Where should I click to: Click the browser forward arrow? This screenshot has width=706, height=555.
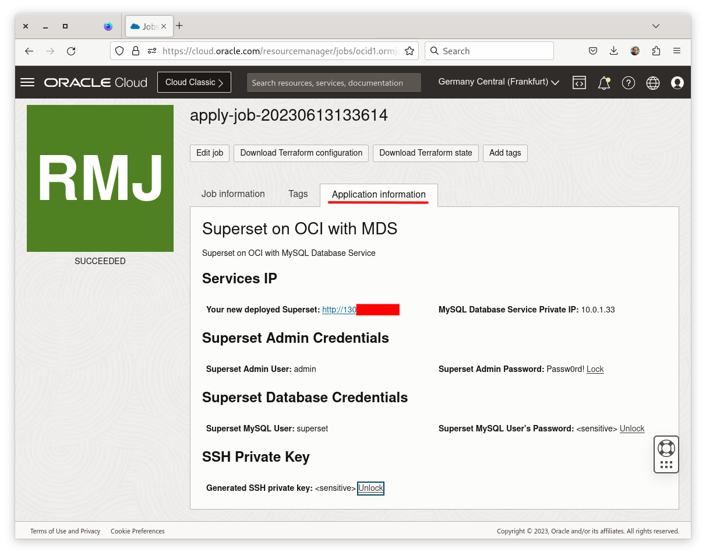[50, 51]
